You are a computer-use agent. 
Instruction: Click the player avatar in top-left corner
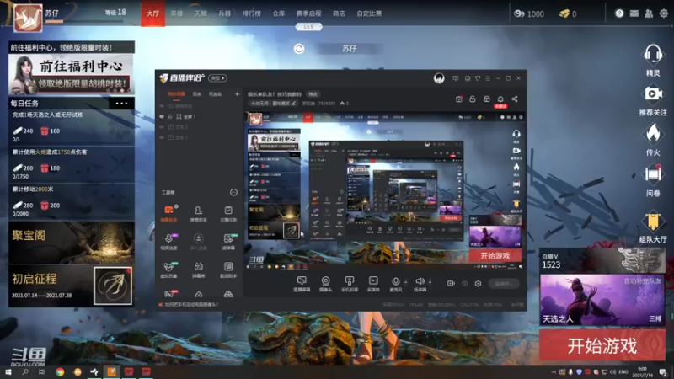coord(29,18)
